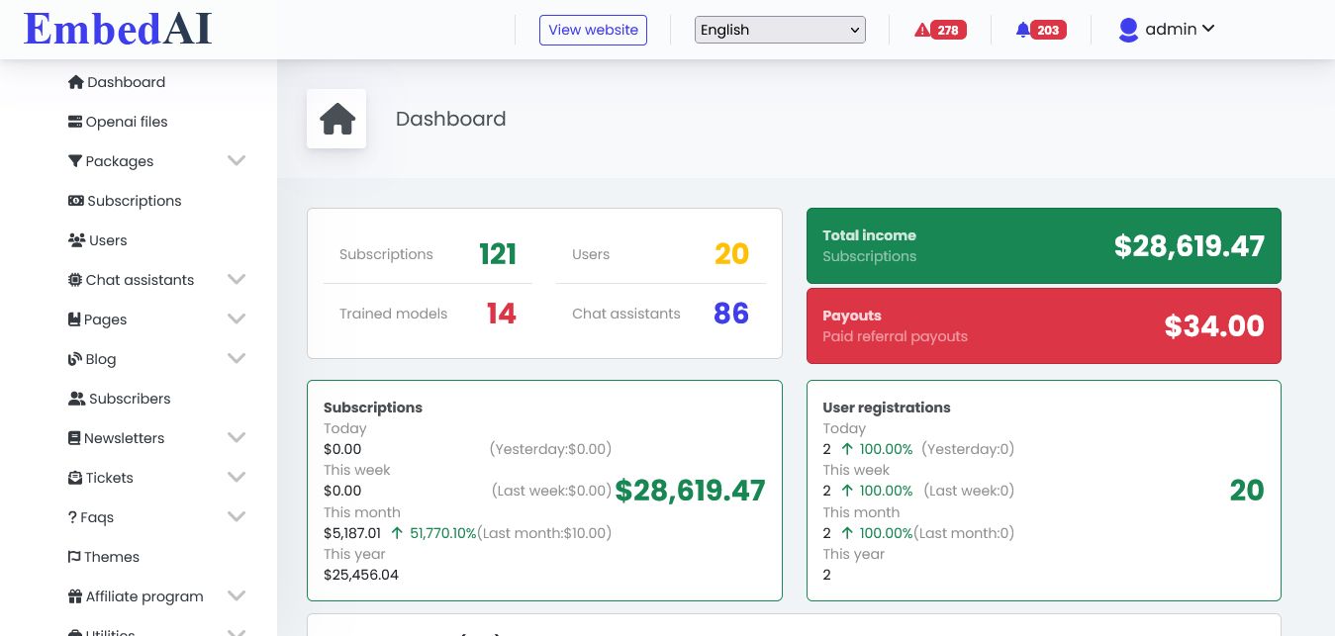
Task: Click the Openai files server icon in sidebar
Action: pyautogui.click(x=75, y=122)
